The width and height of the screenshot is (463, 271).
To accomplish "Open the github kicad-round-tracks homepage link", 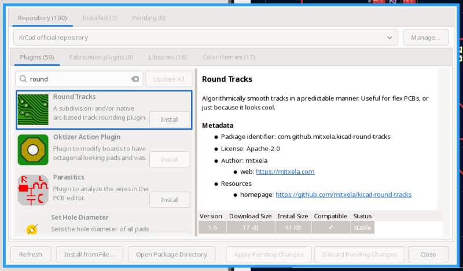I will pos(343,195).
